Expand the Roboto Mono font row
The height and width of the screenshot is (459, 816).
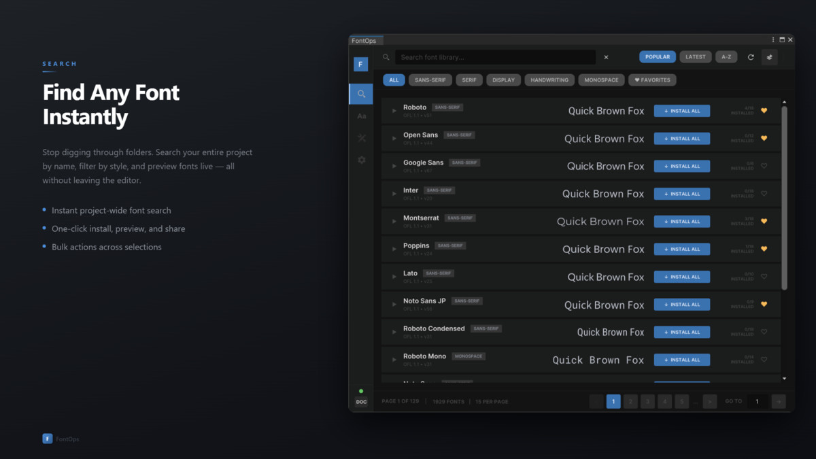click(x=394, y=360)
